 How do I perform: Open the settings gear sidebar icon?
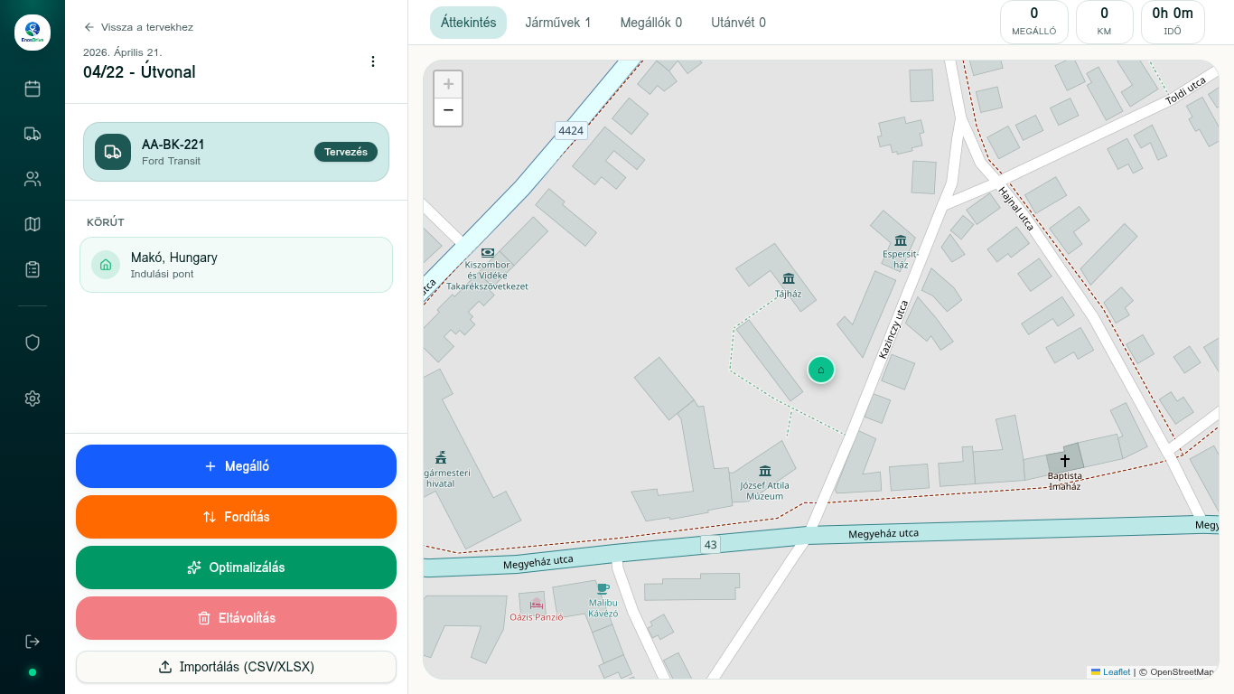click(33, 399)
